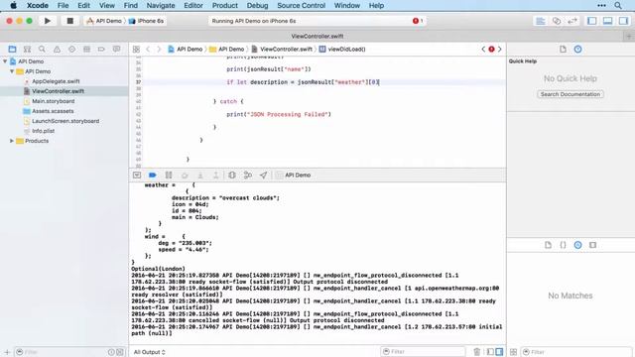Open the related items grid menu
Viewport: 635px width, 357px height.
click(x=136, y=49)
